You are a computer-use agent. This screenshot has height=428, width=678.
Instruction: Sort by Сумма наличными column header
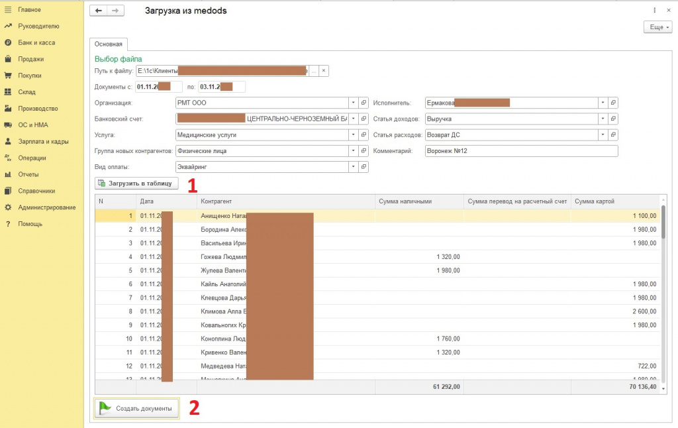pos(419,201)
